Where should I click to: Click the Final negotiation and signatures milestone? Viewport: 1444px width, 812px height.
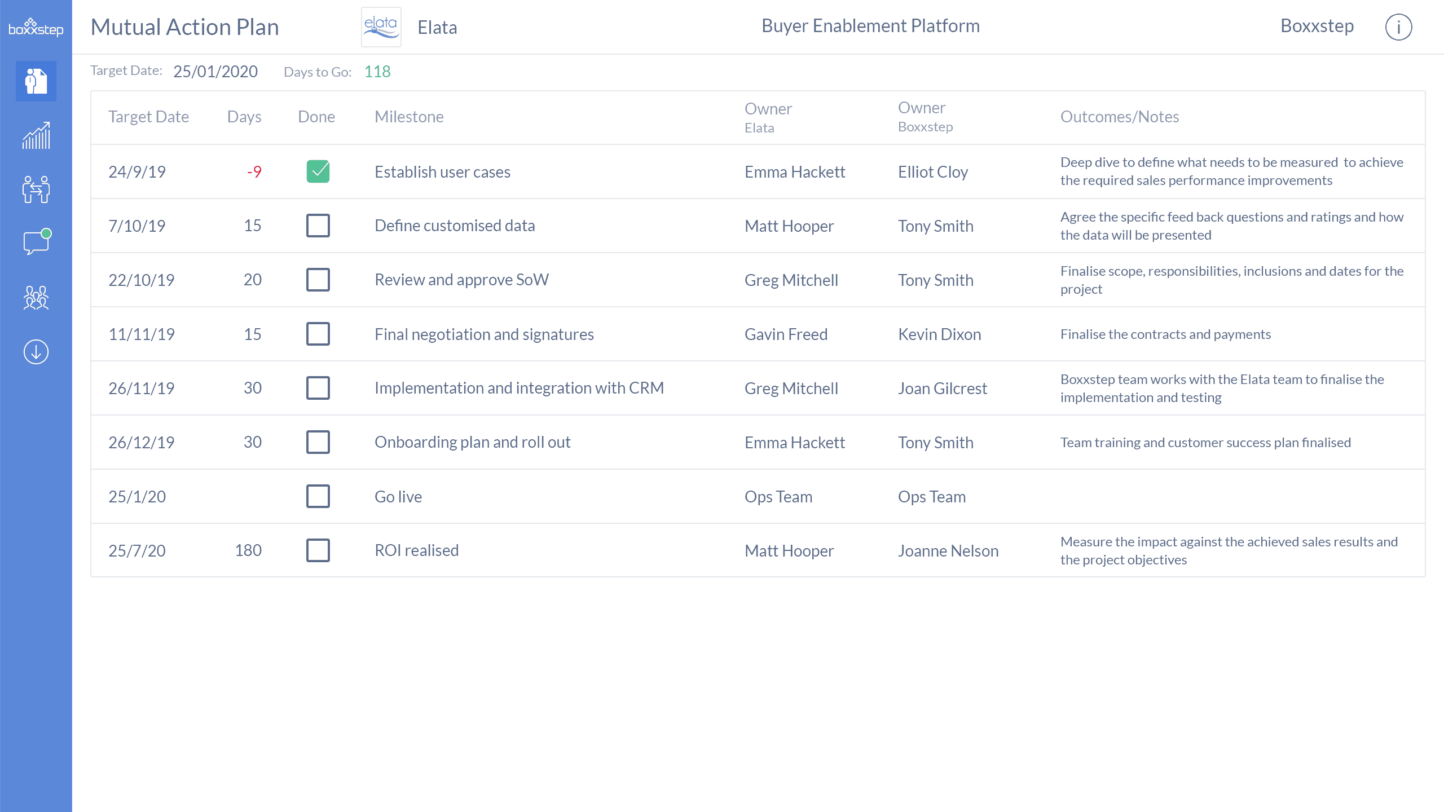[484, 334]
